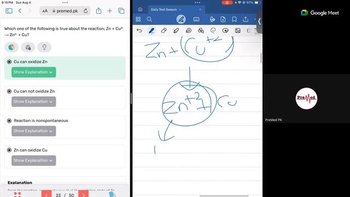
Task: Click the PreMed PK participant name
Action: tap(273, 120)
